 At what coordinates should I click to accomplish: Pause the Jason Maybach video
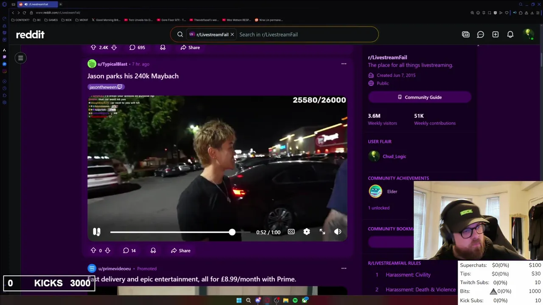(96, 232)
